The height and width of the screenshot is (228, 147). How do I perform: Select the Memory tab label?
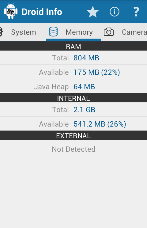[x=79, y=32]
